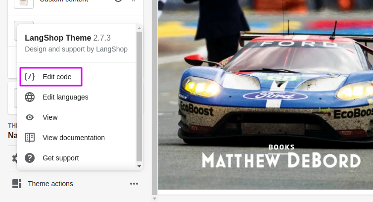
Task: Click the popup menu scrollbar thumb
Action: [140, 97]
